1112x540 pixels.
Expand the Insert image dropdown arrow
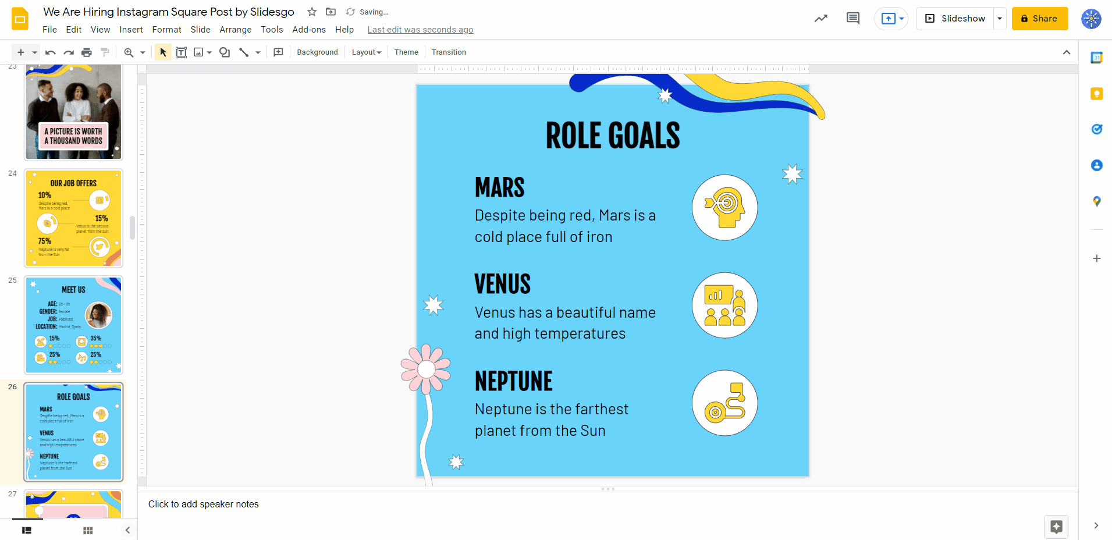[x=209, y=52]
